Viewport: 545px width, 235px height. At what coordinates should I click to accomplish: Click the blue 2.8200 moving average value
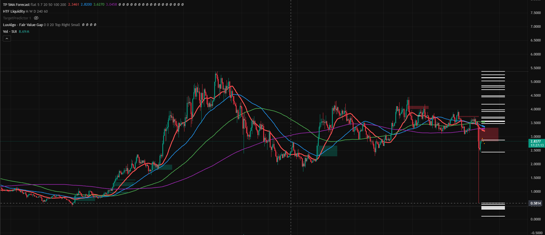tap(86, 5)
